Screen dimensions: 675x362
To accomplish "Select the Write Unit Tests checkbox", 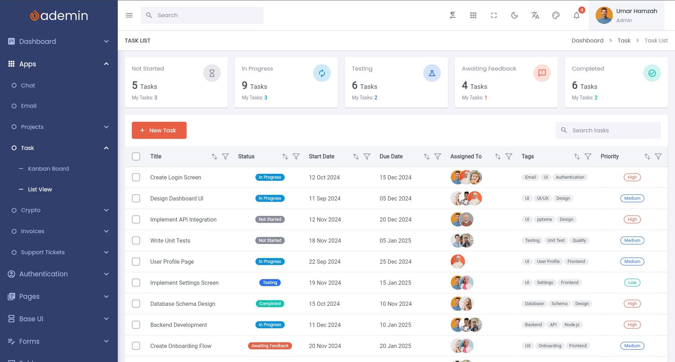I will tap(136, 241).
